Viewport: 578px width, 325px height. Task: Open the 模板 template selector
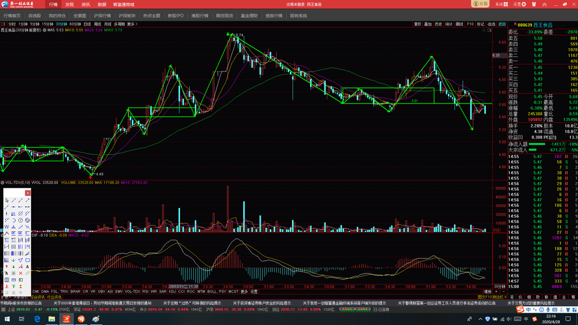(x=488, y=291)
